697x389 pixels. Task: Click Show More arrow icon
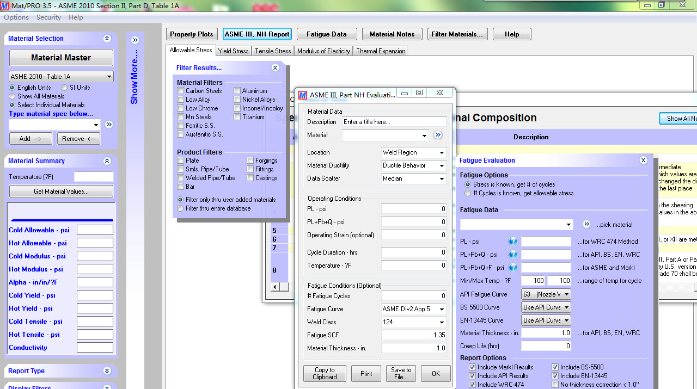click(135, 40)
